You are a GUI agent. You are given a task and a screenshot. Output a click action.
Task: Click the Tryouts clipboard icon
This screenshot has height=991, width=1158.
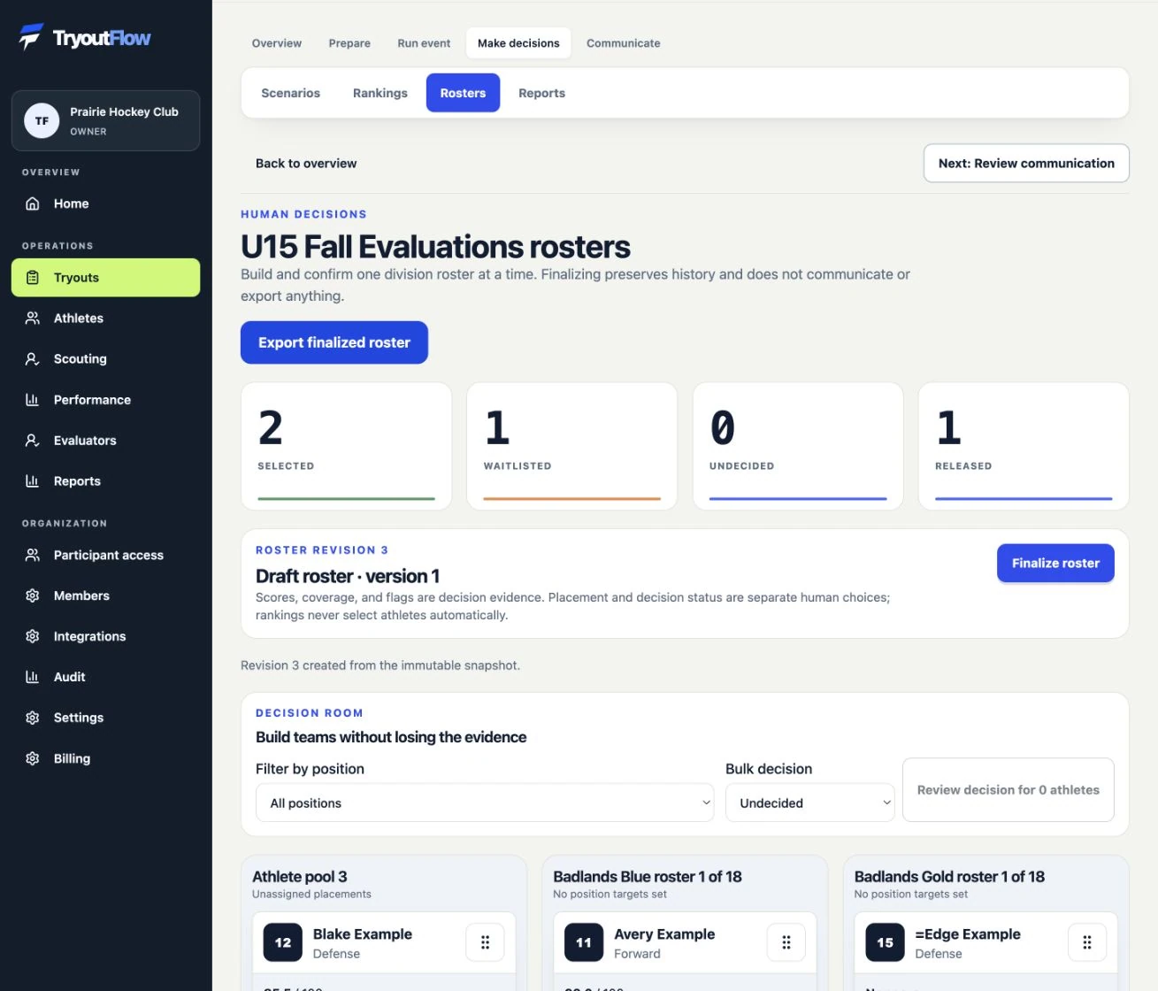33,278
